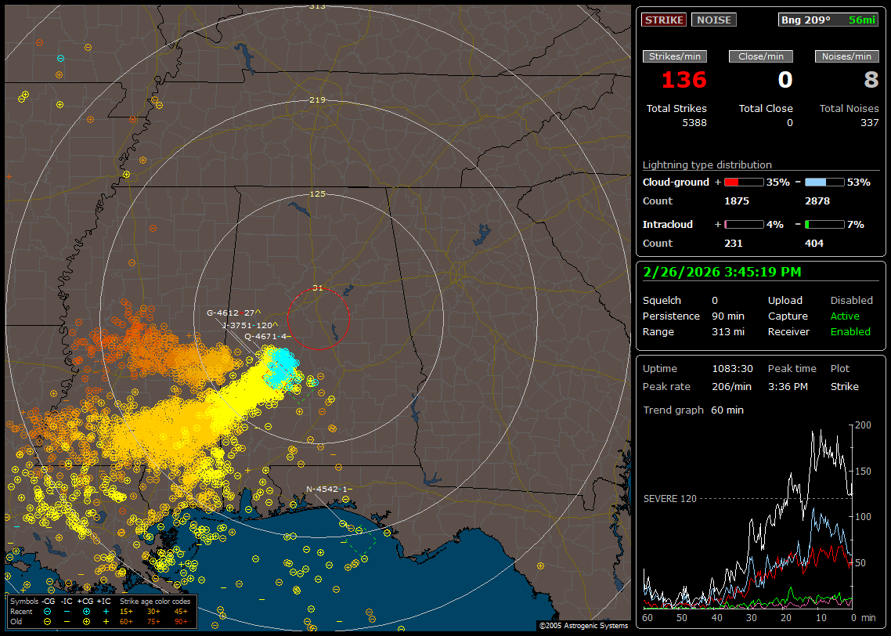Click the storm label G-4612 on the map

(x=222, y=313)
